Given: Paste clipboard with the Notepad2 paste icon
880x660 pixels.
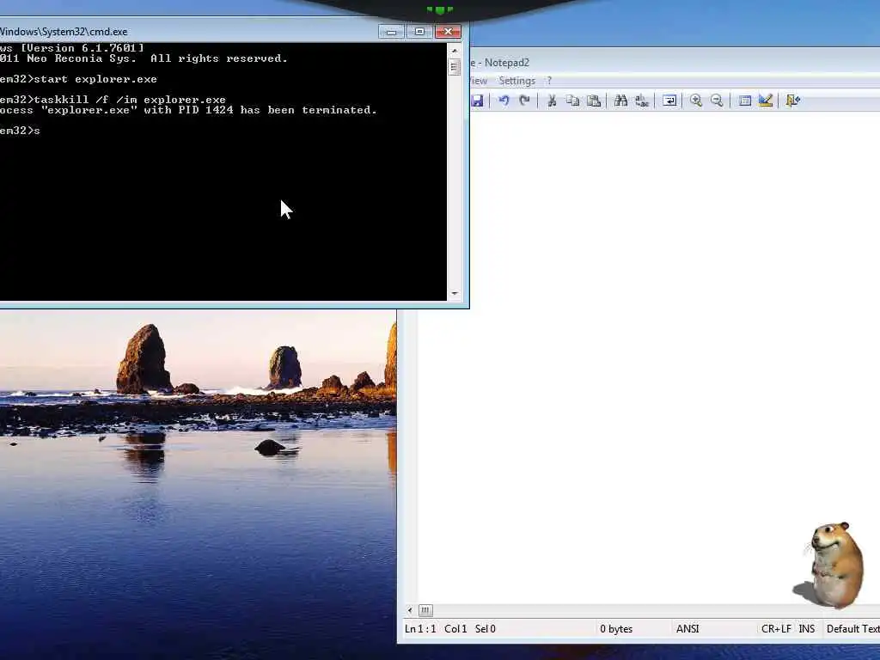Looking at the screenshot, I should [593, 101].
